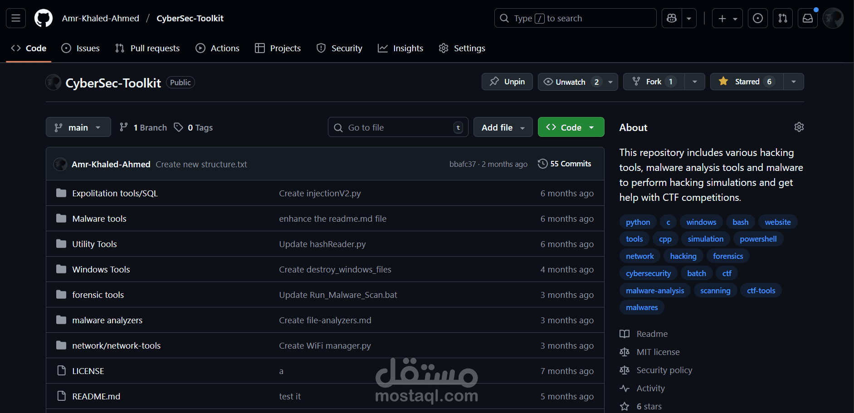
Task: Click commit author avatar next to Amr-Khaled-Ahmed
Action: point(60,164)
